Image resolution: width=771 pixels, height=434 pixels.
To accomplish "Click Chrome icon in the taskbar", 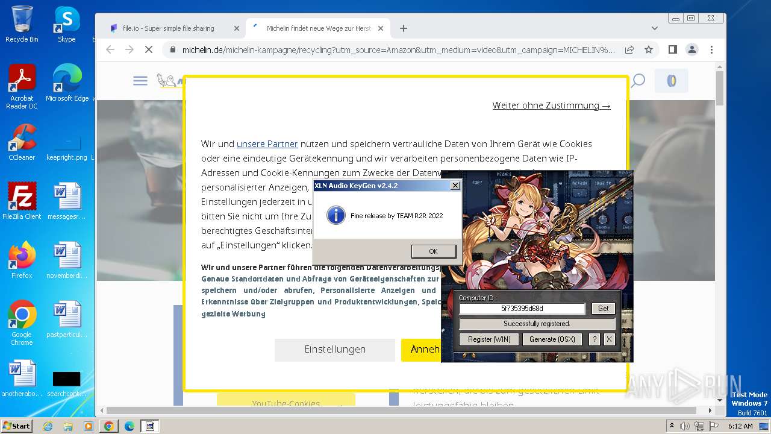I will pyautogui.click(x=108, y=426).
